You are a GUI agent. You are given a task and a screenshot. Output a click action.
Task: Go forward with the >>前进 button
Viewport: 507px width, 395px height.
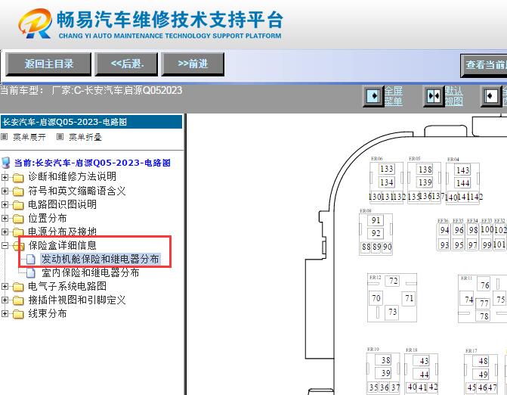click(193, 64)
